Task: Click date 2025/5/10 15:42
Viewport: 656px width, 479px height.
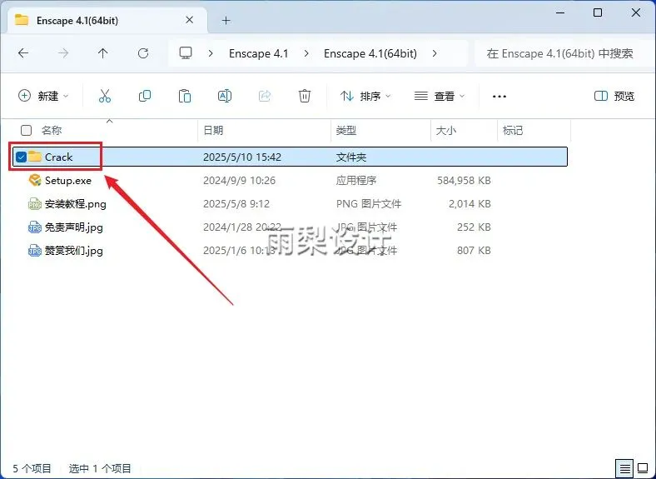Action: tap(242, 157)
